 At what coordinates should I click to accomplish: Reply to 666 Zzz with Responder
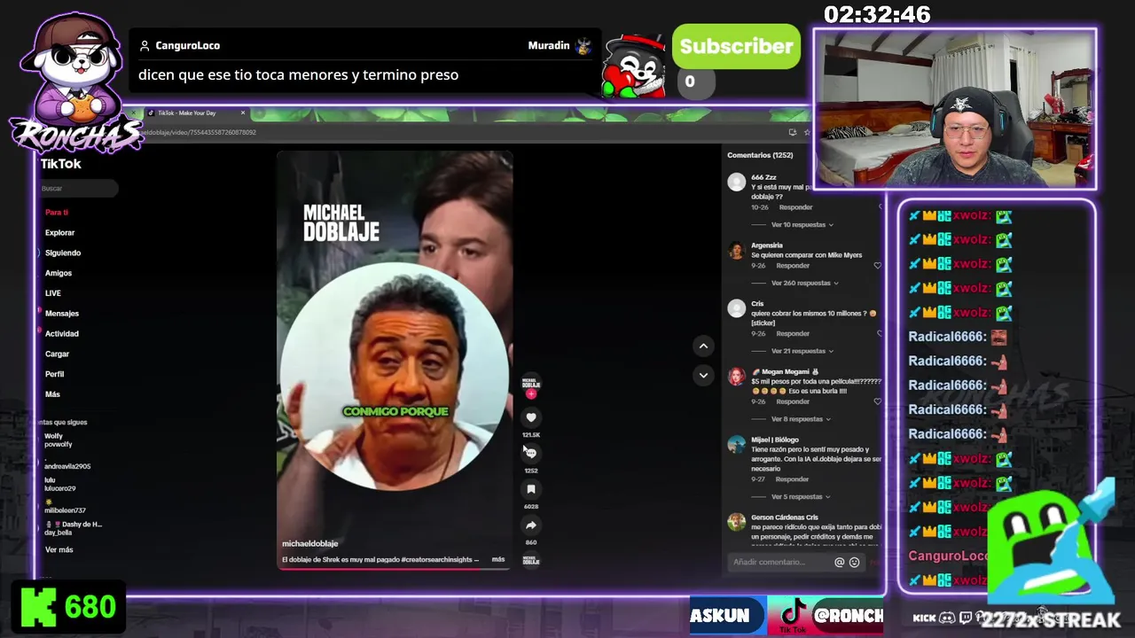click(795, 207)
